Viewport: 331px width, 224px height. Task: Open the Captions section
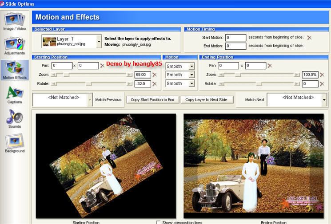click(x=15, y=95)
